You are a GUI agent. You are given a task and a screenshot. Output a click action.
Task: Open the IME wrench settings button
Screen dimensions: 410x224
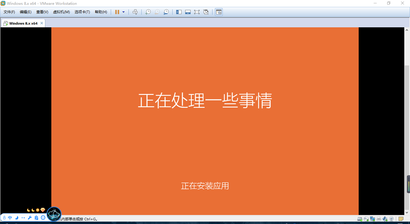click(29, 218)
